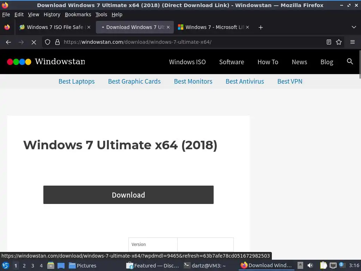
Task: Open Featured — Discover taskbar window
Action: 152,266
